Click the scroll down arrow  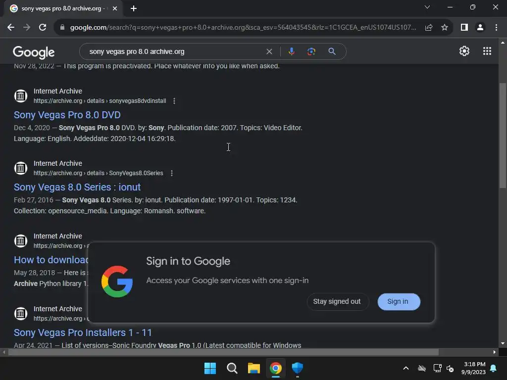tap(503, 343)
